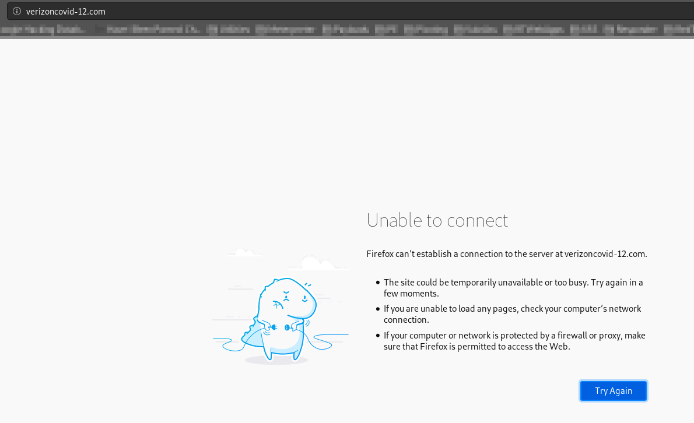Click the "site could be temporarily unavailable" bullet
694x423 pixels.
pos(513,288)
